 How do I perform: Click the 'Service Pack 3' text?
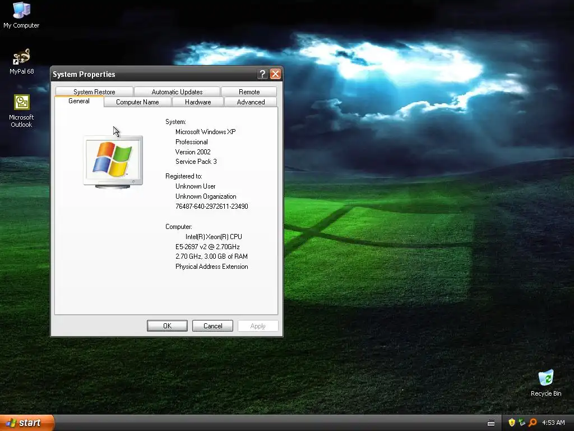(x=196, y=162)
